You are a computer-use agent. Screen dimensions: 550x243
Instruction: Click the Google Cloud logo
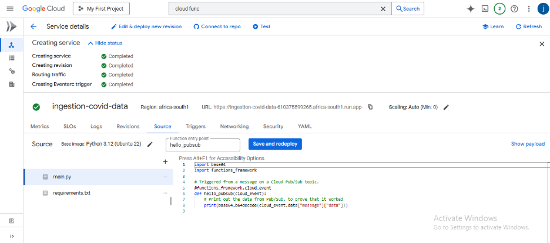45,9
